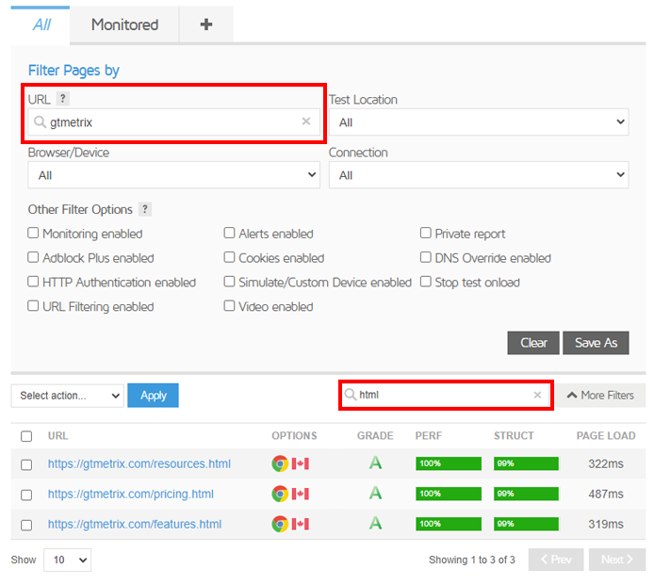The height and width of the screenshot is (584, 654).
Task: Click the URL help question mark icon
Action: coord(62,99)
